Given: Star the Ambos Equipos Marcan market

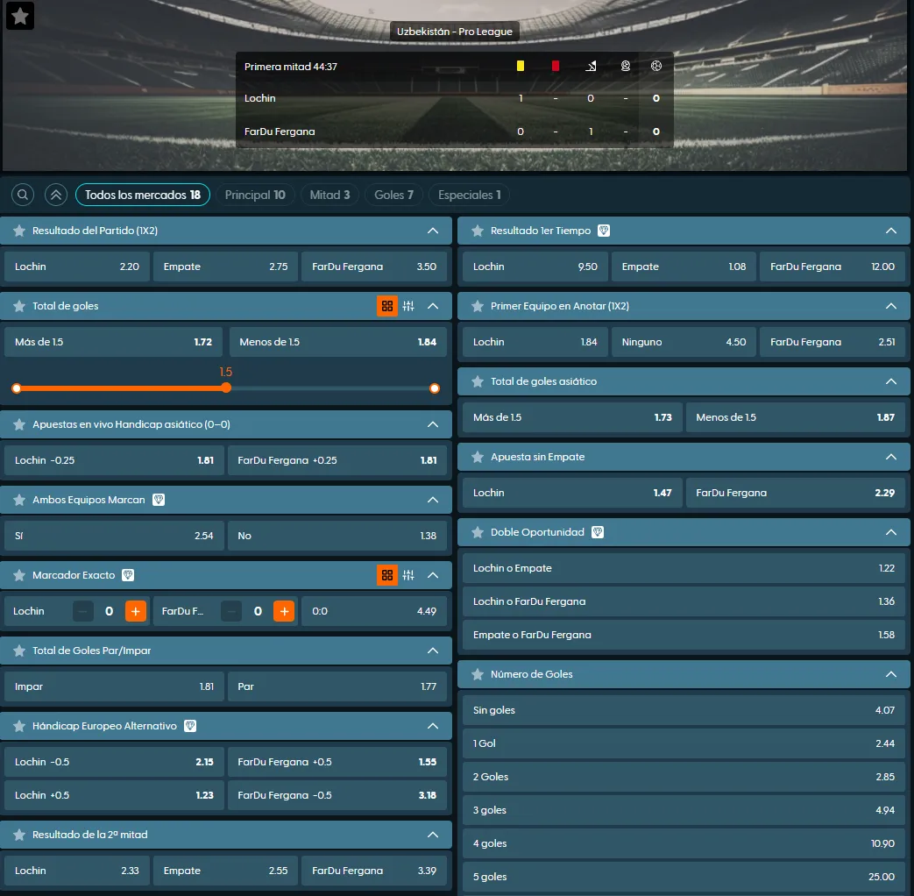Looking at the screenshot, I should pyautogui.click(x=19, y=500).
